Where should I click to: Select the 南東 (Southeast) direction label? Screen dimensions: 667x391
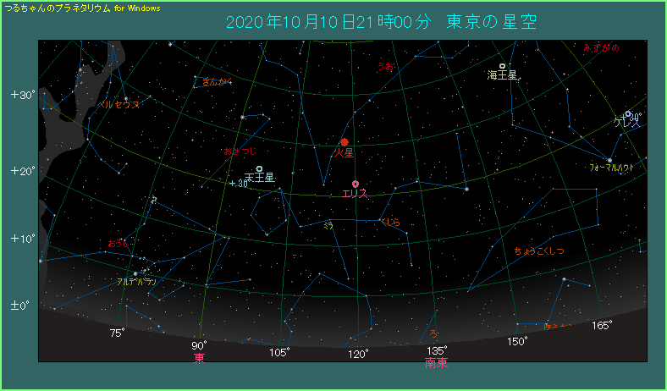pyautogui.click(x=436, y=363)
